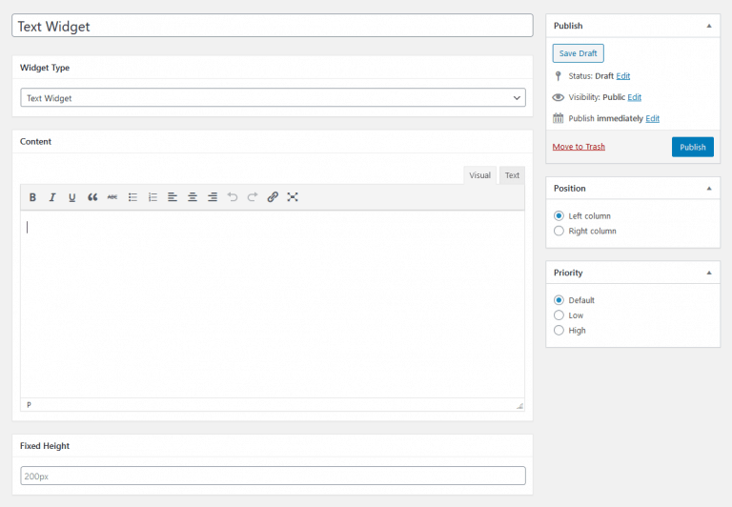Align text right
Viewport: 732px width, 507px height.
click(213, 197)
